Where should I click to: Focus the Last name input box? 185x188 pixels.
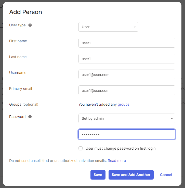pyautogui.click(x=127, y=59)
